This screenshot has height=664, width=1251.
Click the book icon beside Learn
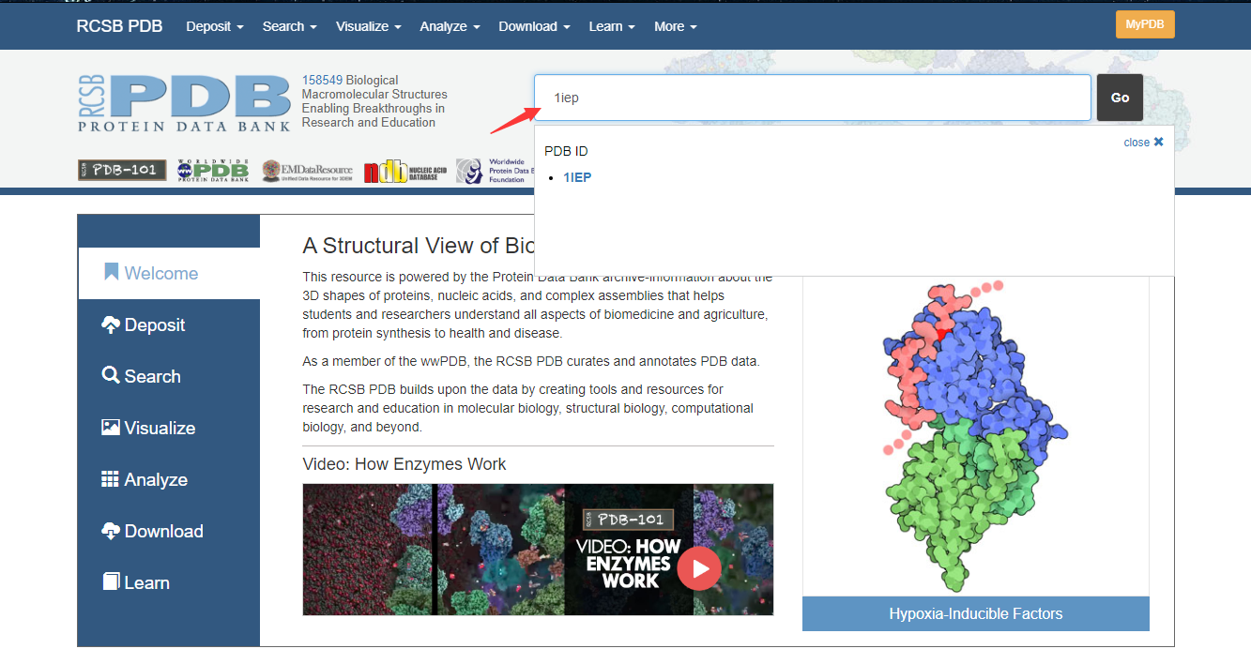pos(111,581)
